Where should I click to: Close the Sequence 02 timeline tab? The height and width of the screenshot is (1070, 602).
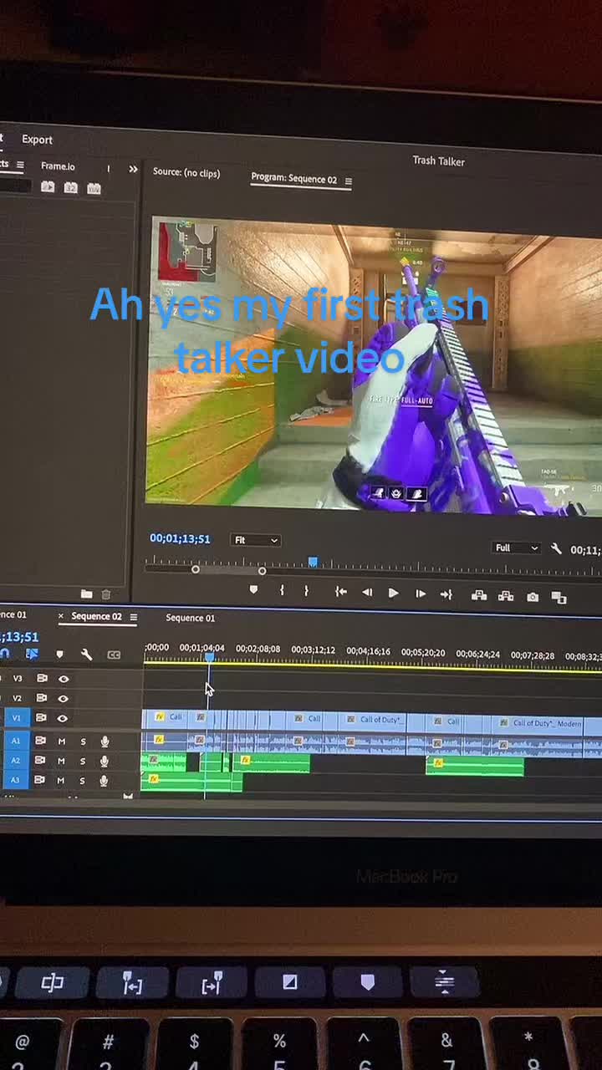click(x=61, y=616)
